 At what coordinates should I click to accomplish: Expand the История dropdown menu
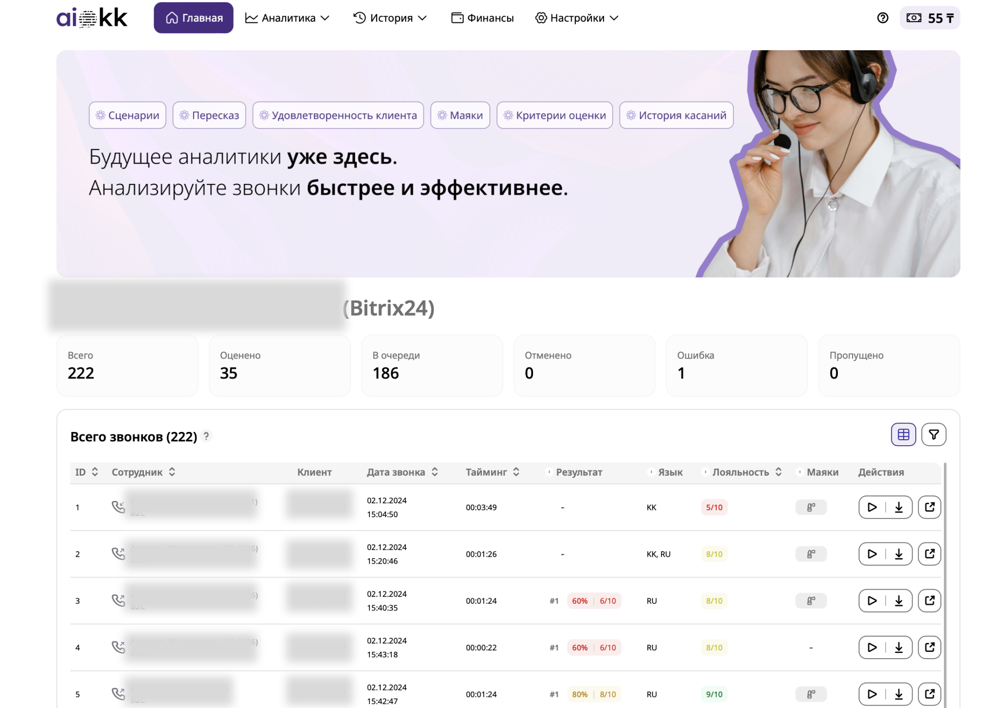[390, 18]
